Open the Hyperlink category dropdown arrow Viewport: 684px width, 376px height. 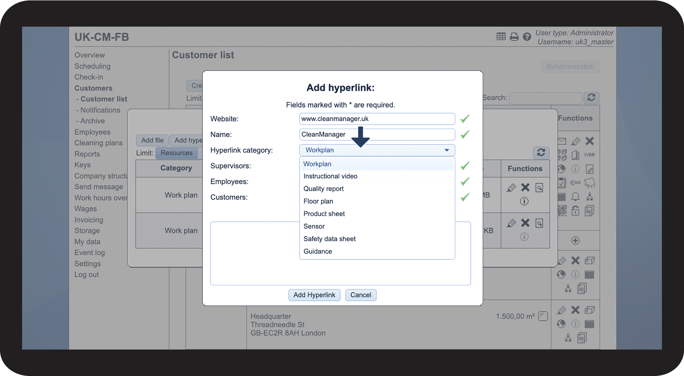point(447,150)
